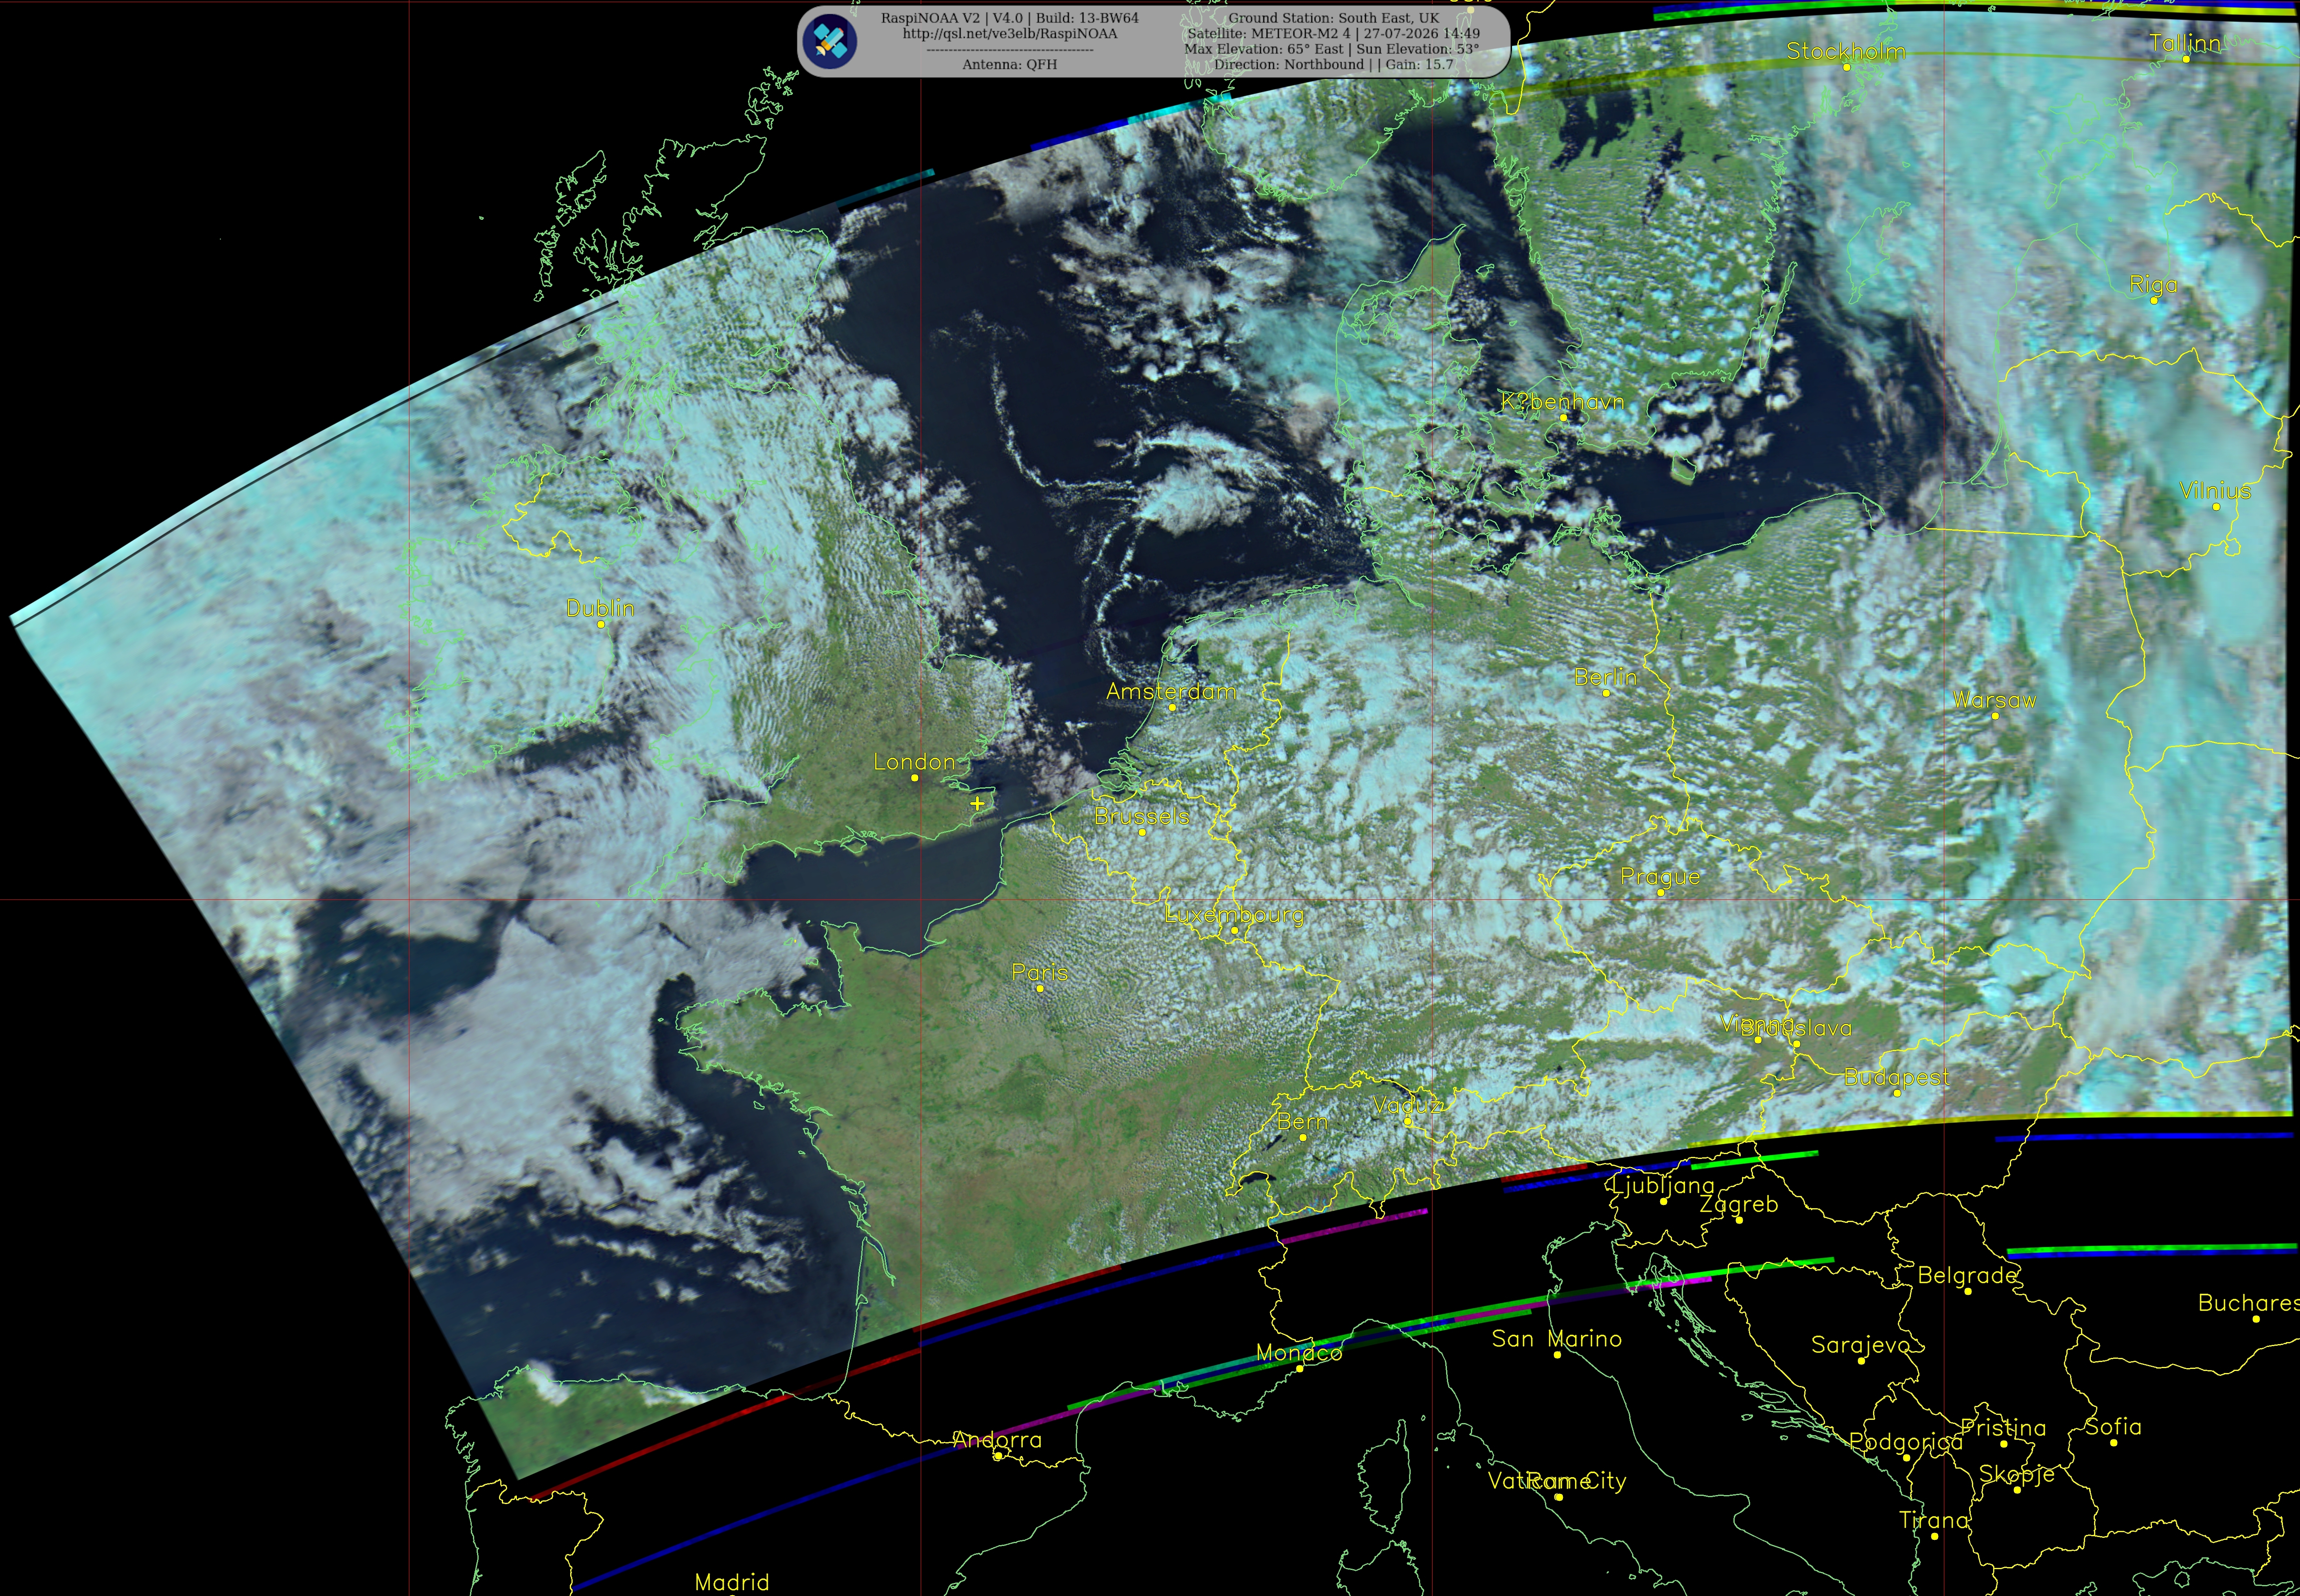Click the London city label
This screenshot has width=2300, height=1596.
tap(914, 762)
